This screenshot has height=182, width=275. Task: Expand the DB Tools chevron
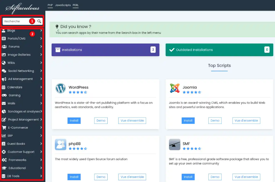pyautogui.click(x=41, y=176)
